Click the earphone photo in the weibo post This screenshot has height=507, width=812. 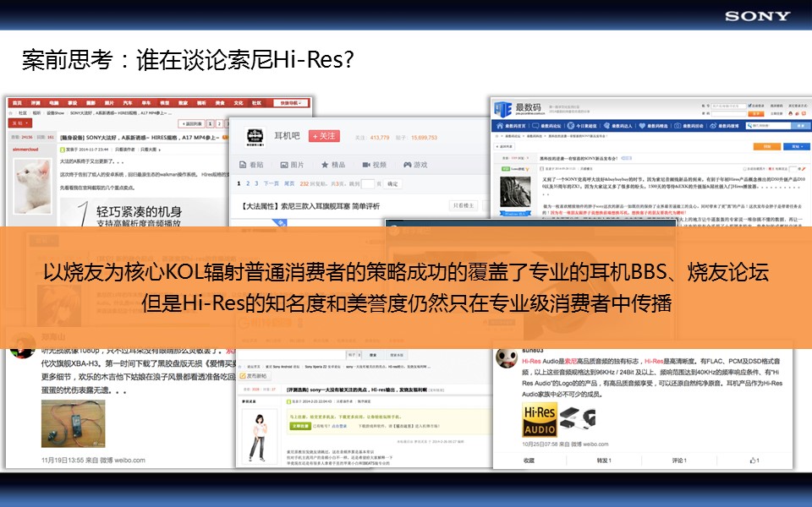[x=73, y=423]
